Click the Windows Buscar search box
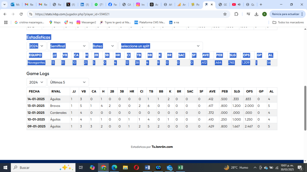Image resolution: width=307 pixels, height=172 pixels. (39, 168)
